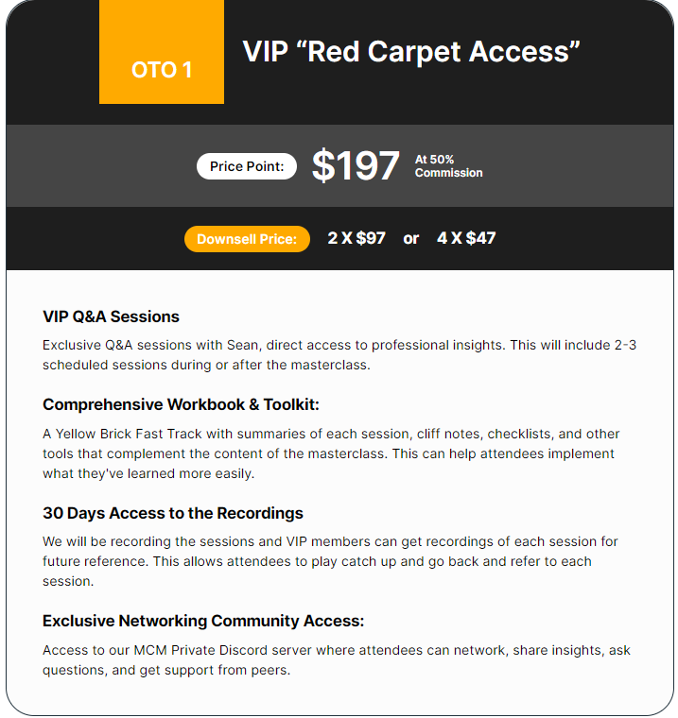
Task: Click the Comprehensive Workbook & Toolkit heading
Action: [181, 404]
